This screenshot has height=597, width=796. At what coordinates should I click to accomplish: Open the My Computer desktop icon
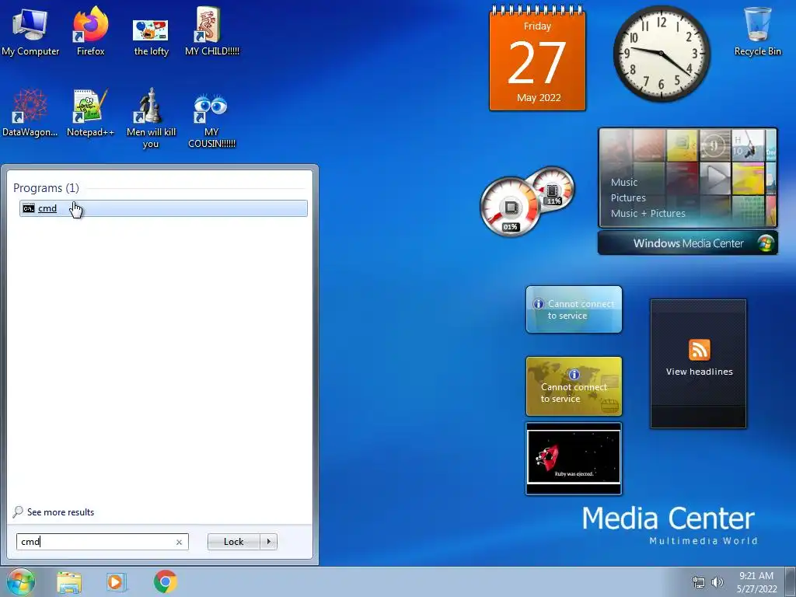point(30,31)
